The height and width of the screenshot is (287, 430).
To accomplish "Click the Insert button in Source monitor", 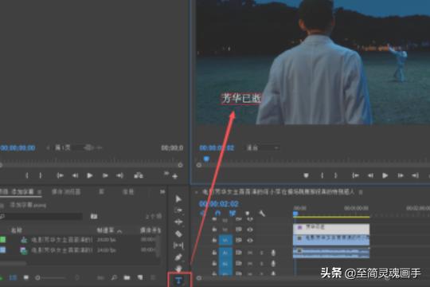I will tap(139, 175).
